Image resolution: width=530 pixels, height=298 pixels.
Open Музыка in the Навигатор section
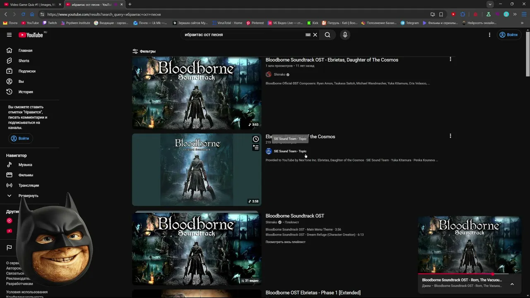coord(25,165)
